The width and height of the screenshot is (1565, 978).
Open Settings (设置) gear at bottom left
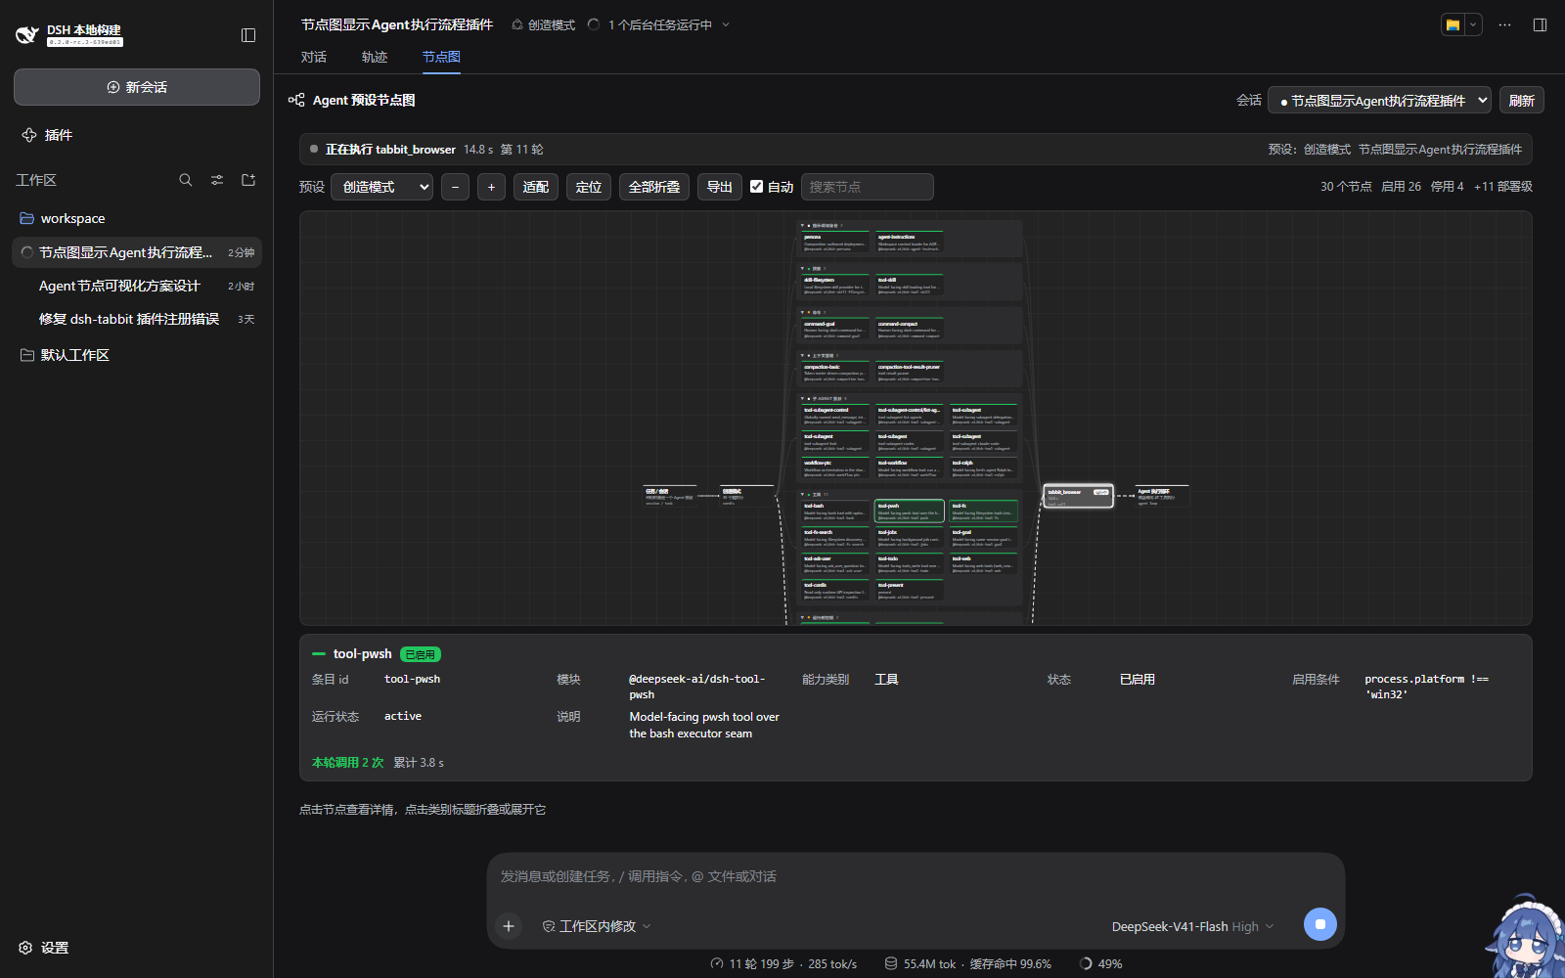44,948
